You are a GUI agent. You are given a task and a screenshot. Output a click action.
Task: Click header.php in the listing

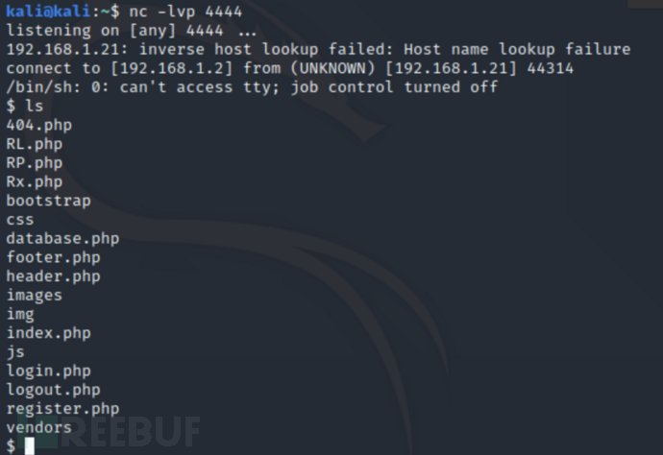53,276
